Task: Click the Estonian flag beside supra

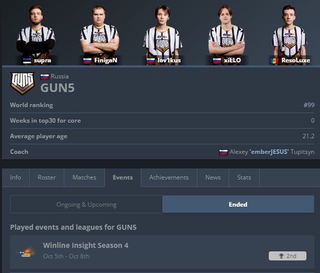Action: click(x=27, y=61)
